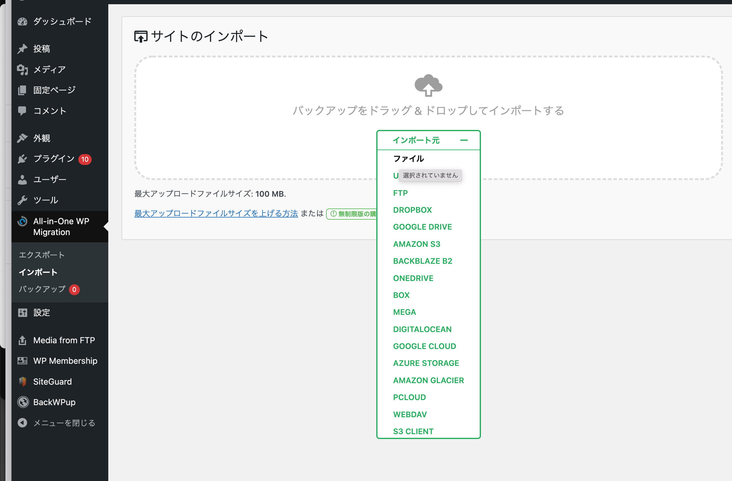The height and width of the screenshot is (481, 732).
Task: Choose FTP from import sources
Action: coord(400,193)
